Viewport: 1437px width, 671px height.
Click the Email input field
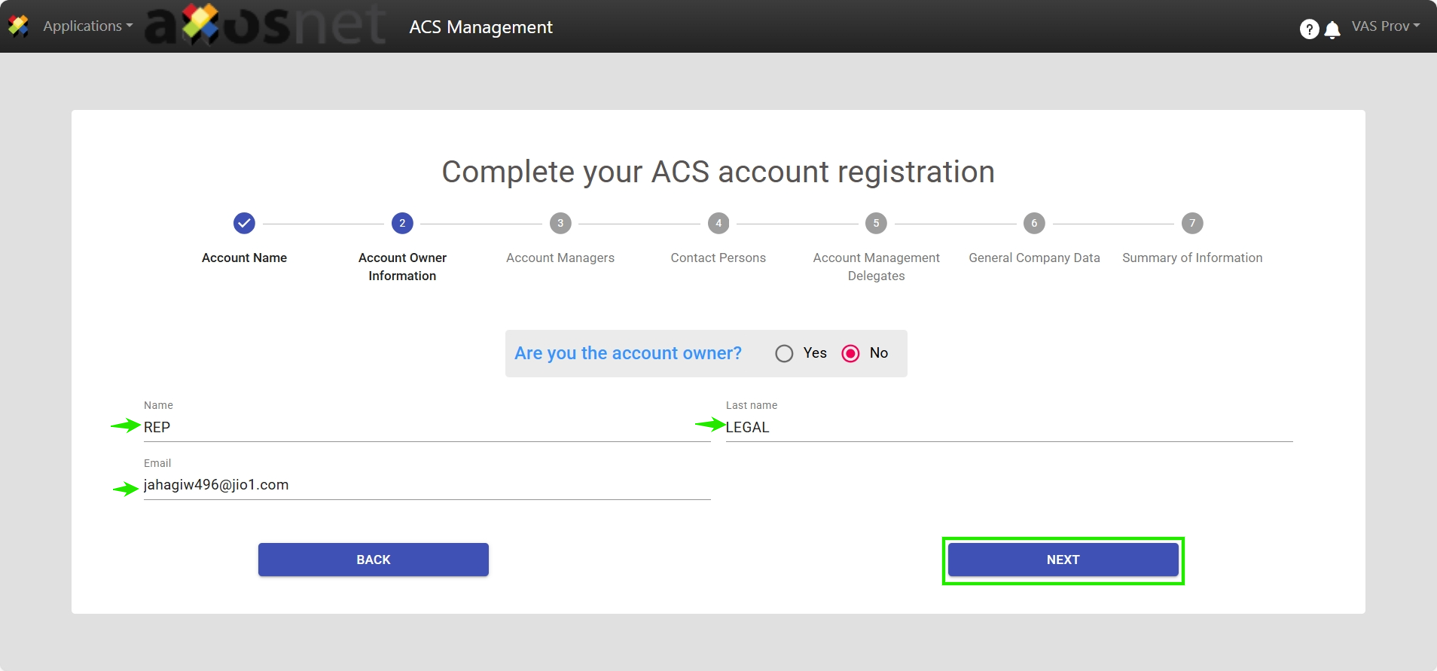(x=426, y=485)
